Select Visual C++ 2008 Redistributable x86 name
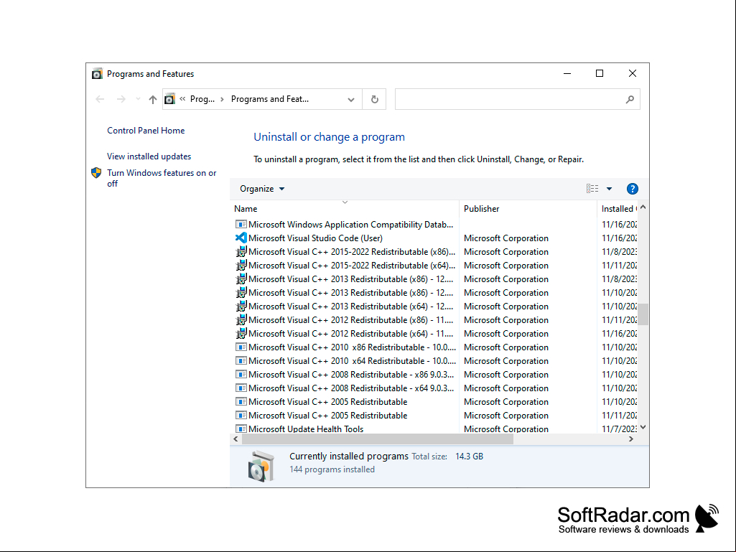736x552 pixels. click(x=351, y=375)
